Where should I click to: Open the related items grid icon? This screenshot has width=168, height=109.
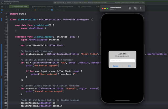pos(2,7)
